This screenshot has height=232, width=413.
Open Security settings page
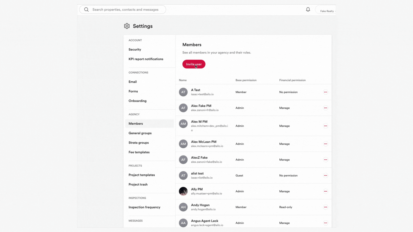coord(135,50)
